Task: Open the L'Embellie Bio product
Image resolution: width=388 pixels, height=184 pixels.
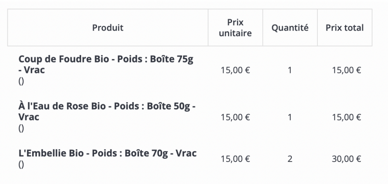Action: pyautogui.click(x=107, y=153)
